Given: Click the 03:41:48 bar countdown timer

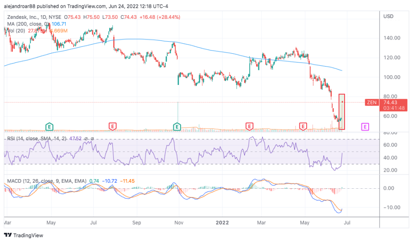Looking at the screenshot, I should point(394,108).
